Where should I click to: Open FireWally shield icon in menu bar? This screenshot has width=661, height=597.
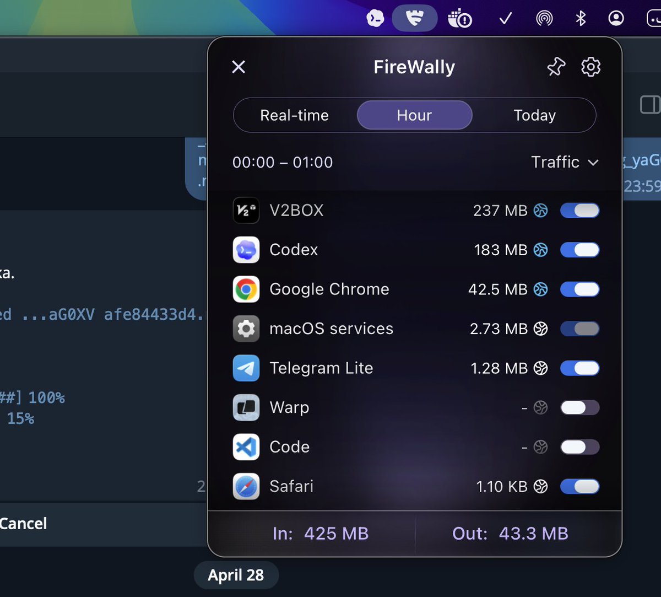pos(414,19)
